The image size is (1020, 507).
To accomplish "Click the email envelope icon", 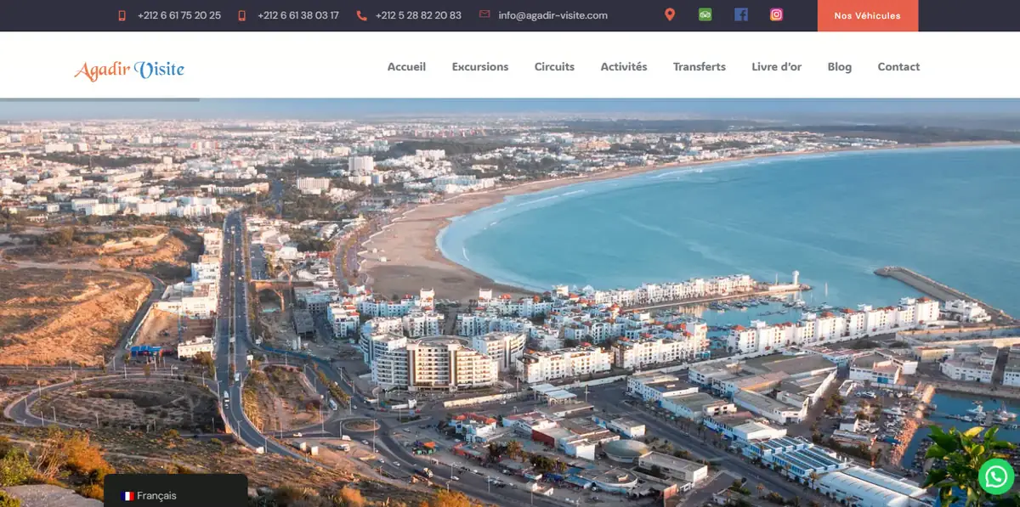I will pos(484,14).
